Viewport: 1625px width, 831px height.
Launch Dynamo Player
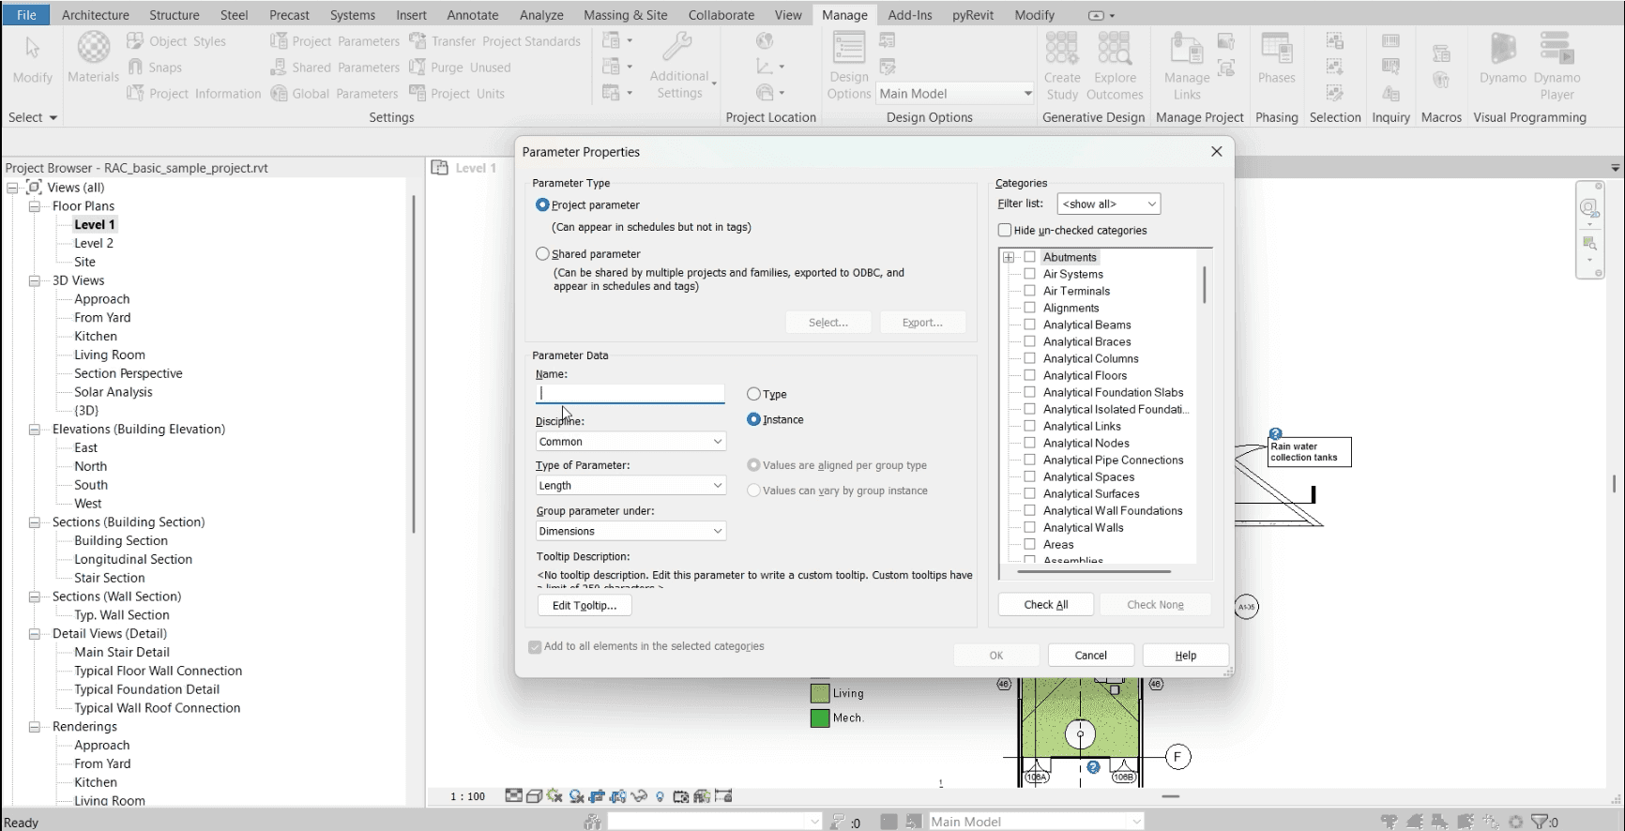pos(1557,66)
